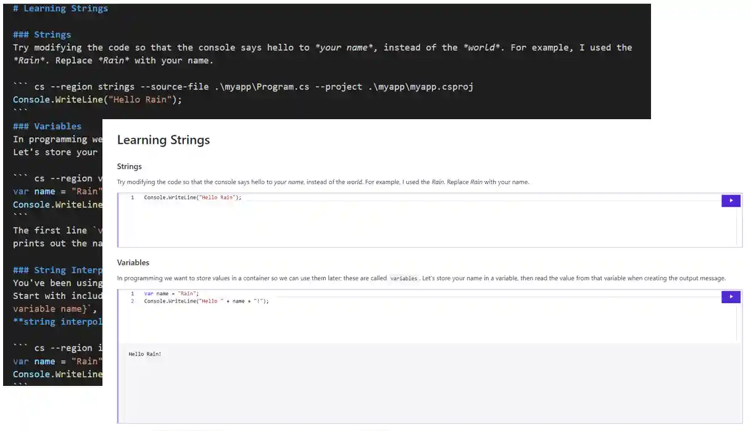Click the 'Try modifying the code' rendered paragraph

[323, 182]
